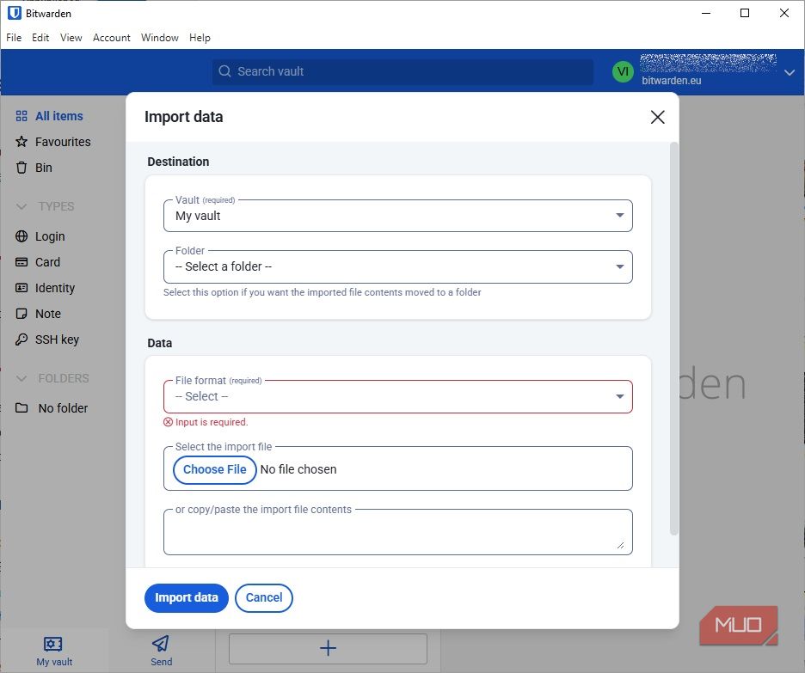Screen dimensions: 805x673
Task: Click the Import data button
Action: point(187,597)
